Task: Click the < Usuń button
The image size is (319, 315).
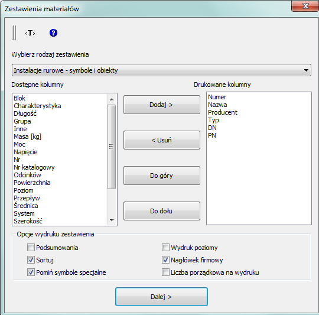Action: click(x=162, y=140)
